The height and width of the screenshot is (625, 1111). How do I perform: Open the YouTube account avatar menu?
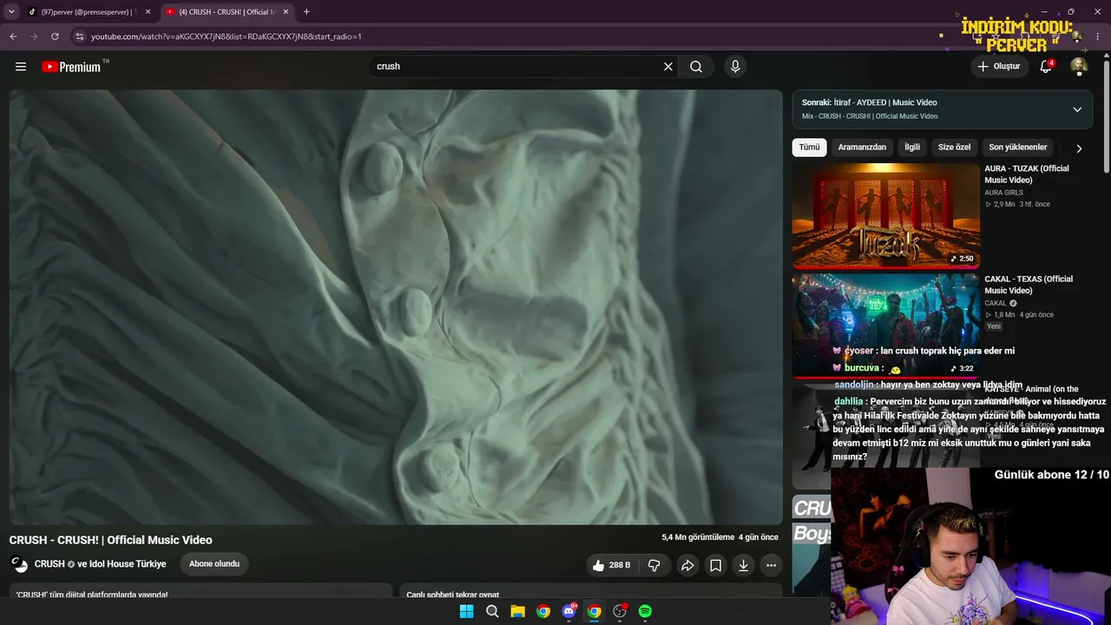1079,67
